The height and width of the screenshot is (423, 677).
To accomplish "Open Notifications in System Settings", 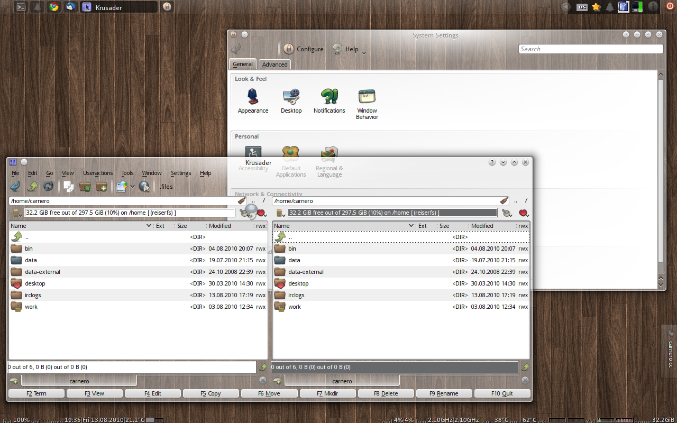I will pyautogui.click(x=329, y=101).
